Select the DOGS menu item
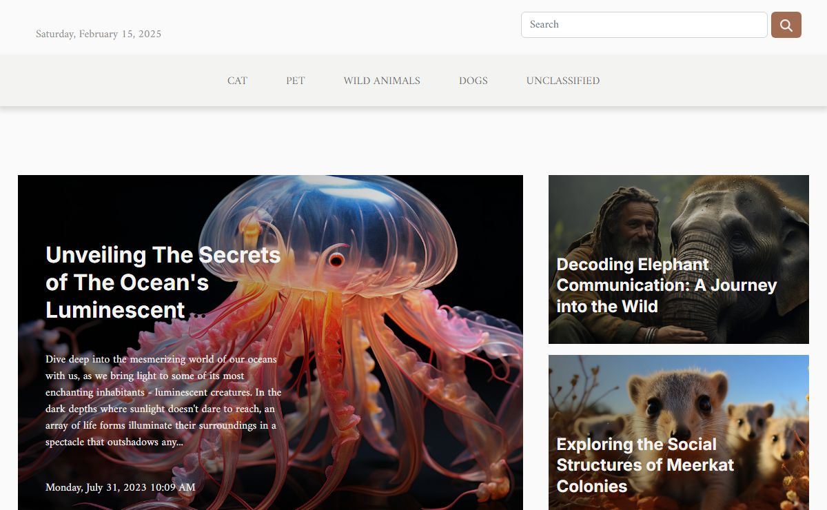Image resolution: width=827 pixels, height=510 pixels. [x=473, y=81]
